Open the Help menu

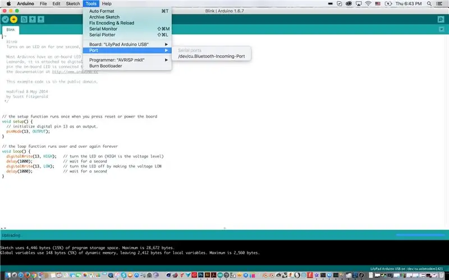point(107,3)
